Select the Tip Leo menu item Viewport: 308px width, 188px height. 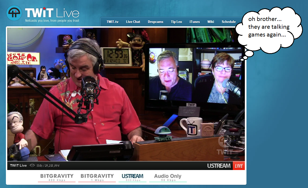click(x=176, y=22)
